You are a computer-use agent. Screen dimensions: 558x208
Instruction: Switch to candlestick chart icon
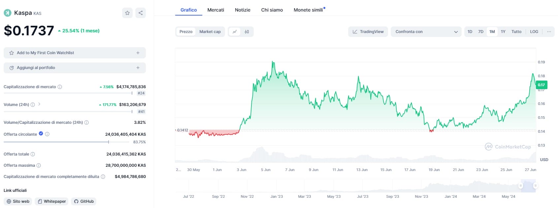coord(247,32)
